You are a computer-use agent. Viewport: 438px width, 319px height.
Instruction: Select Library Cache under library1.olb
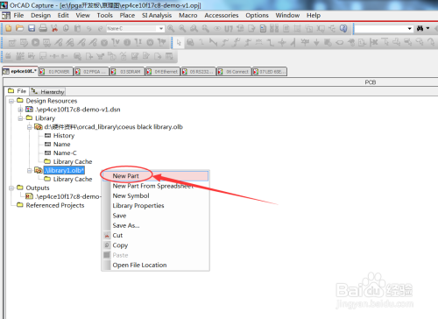73,179
